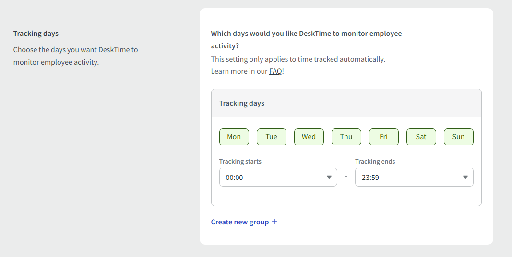Image resolution: width=512 pixels, height=257 pixels.
Task: Click the 00:00 value in Tracking starts
Action: [x=235, y=178]
